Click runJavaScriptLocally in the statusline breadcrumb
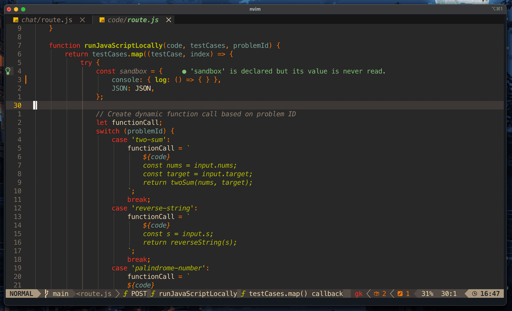 [198, 293]
